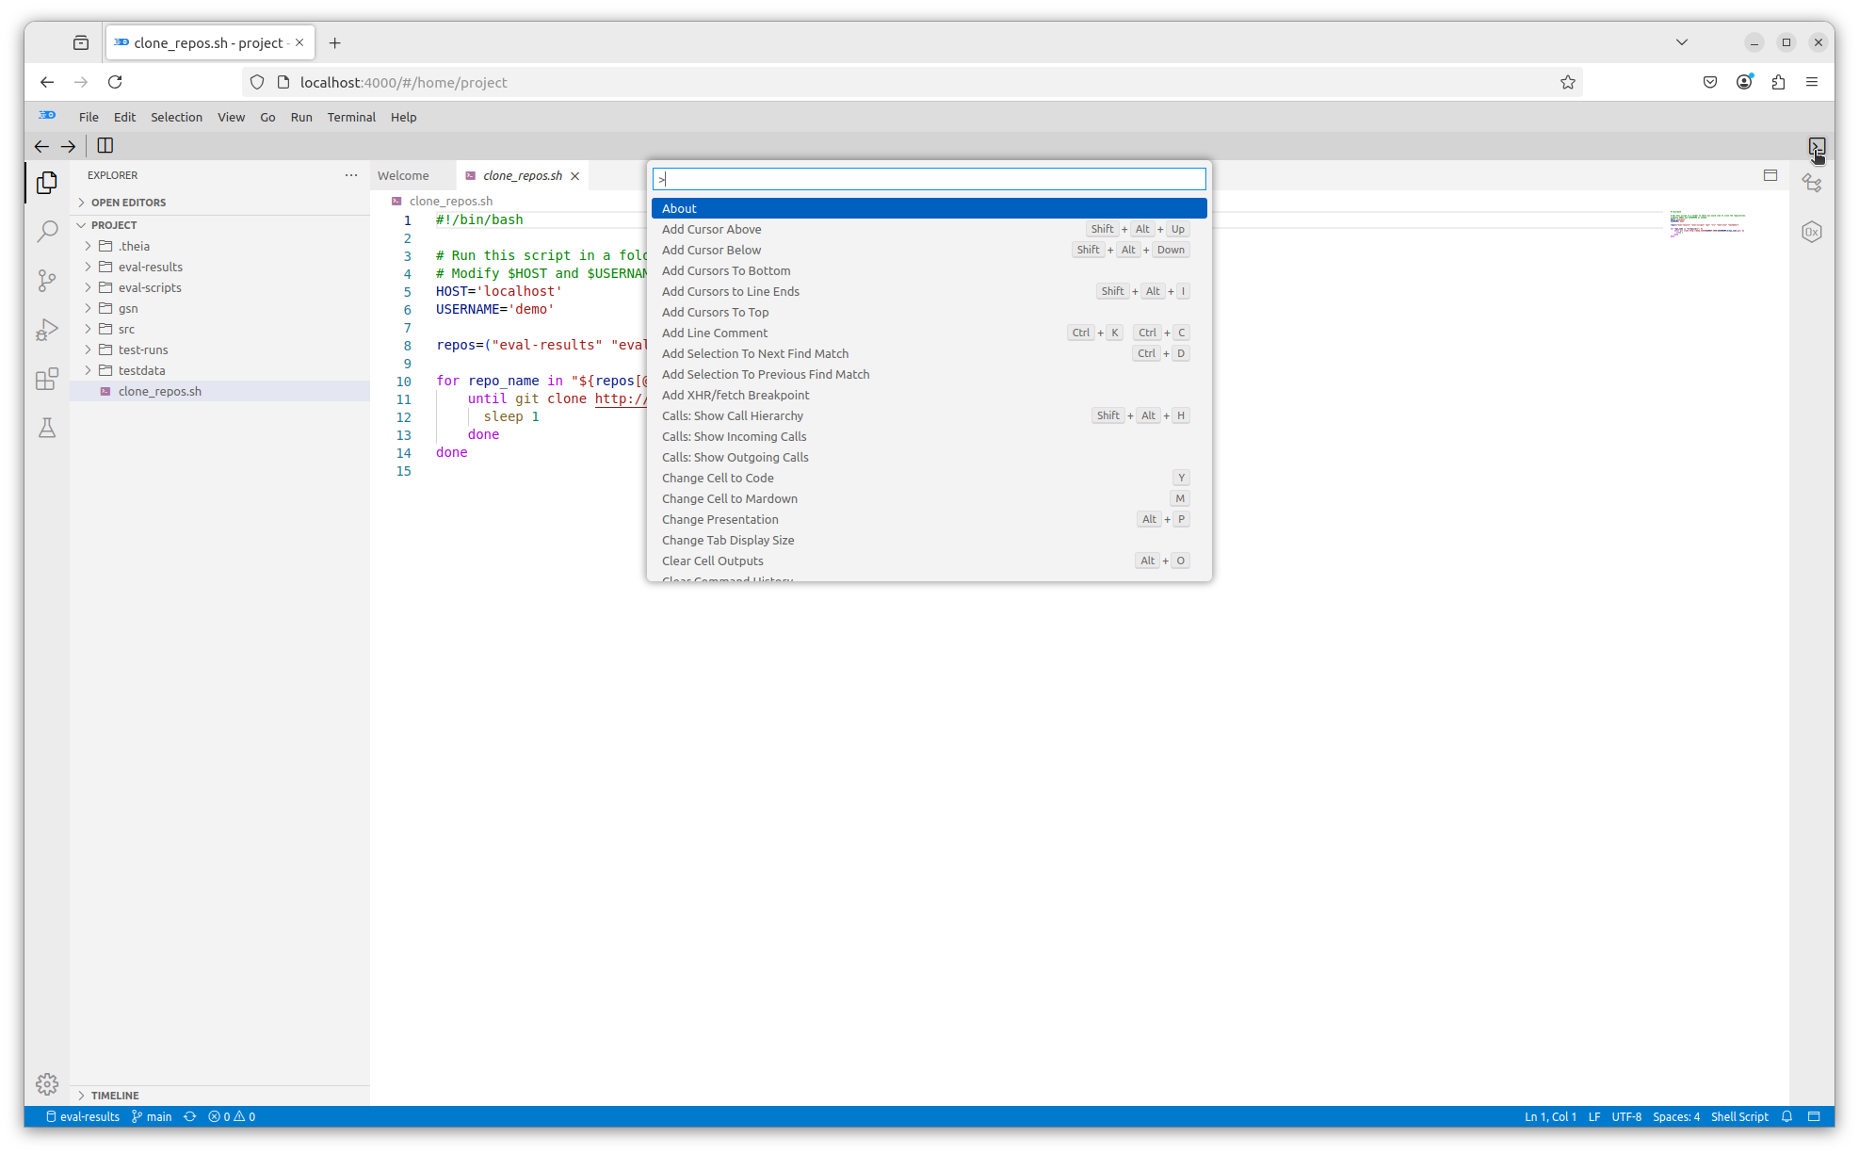
Task: Click Shell Script language mode in status bar
Action: (1739, 1116)
